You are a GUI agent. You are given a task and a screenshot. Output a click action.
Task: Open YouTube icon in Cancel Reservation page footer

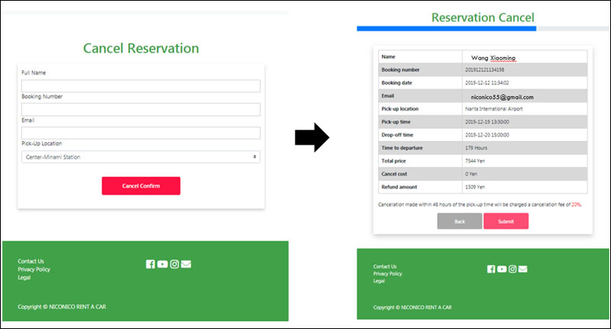(162, 264)
